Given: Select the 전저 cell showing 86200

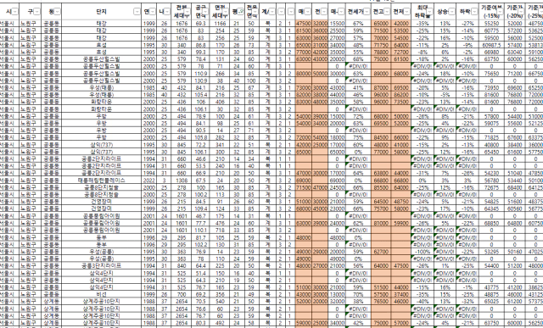Looking at the screenshot, I should click(401, 95).
